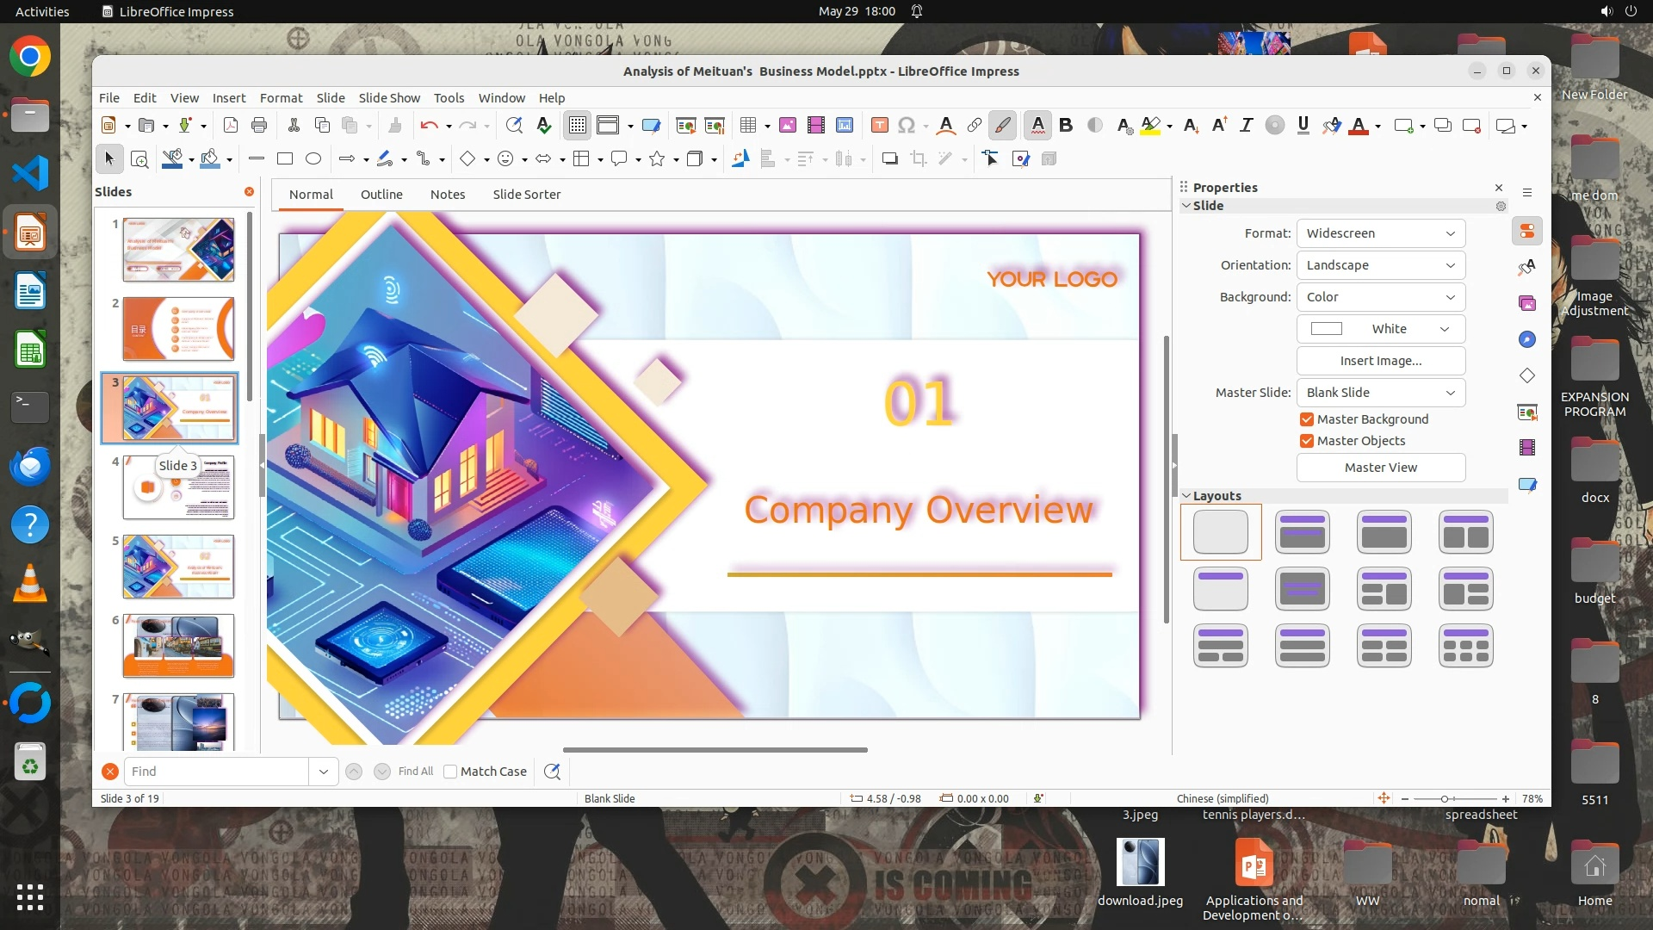Click the Insert Image button
1653x930 pixels.
pos(1380,361)
